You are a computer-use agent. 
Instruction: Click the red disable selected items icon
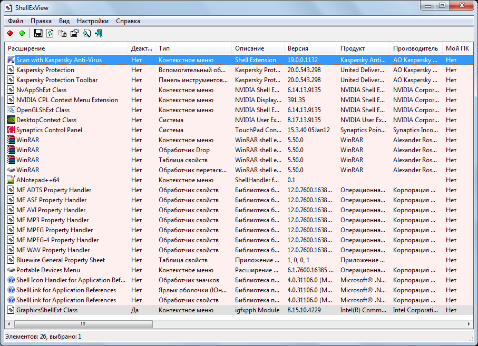10,34
